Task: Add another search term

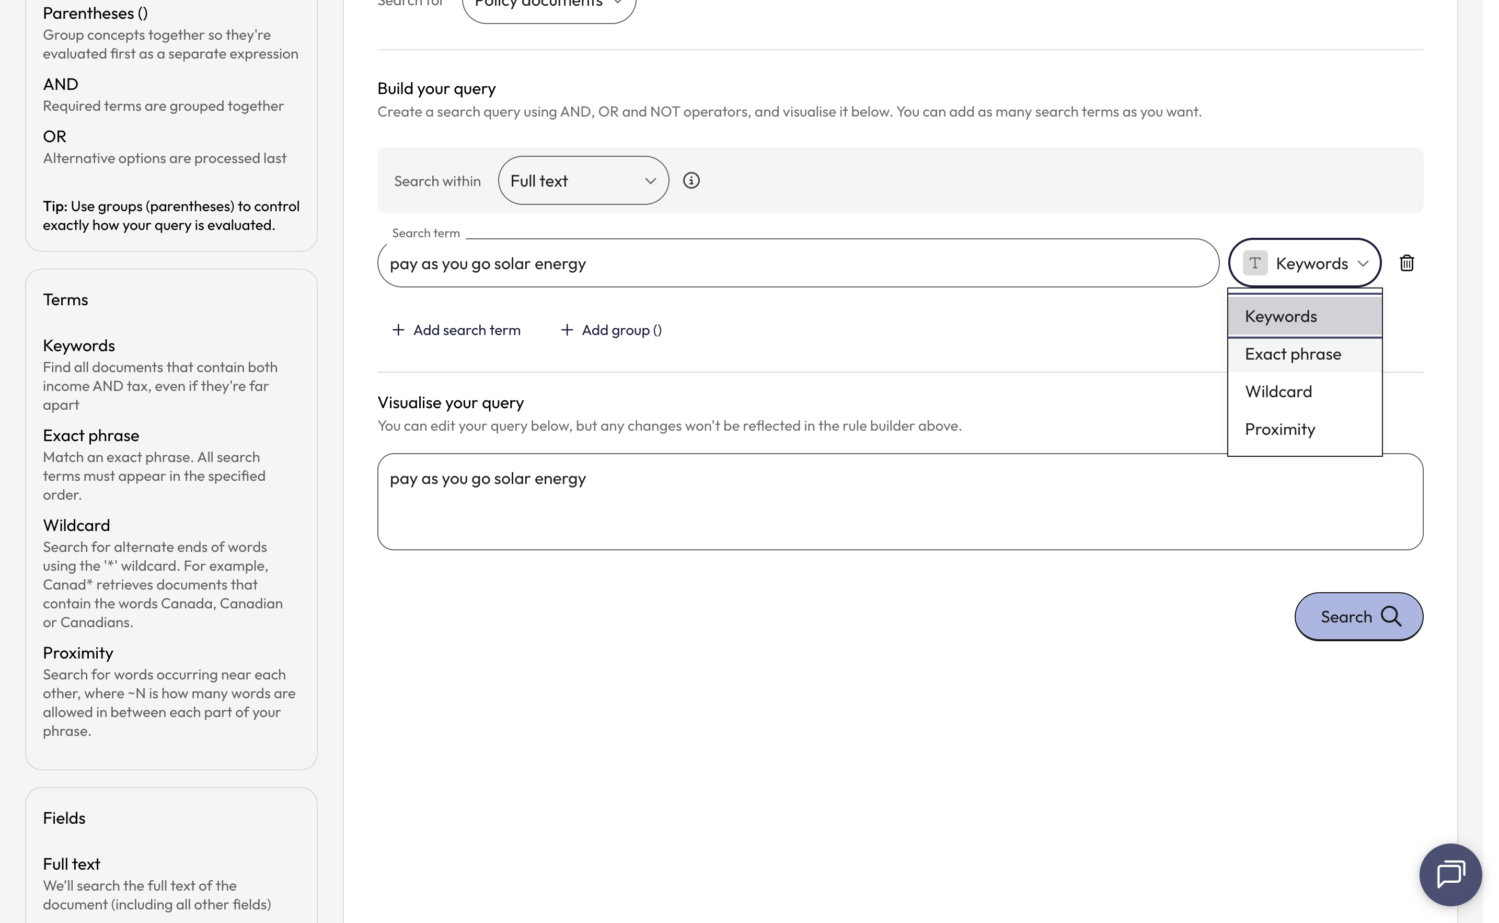Action: pyautogui.click(x=456, y=330)
